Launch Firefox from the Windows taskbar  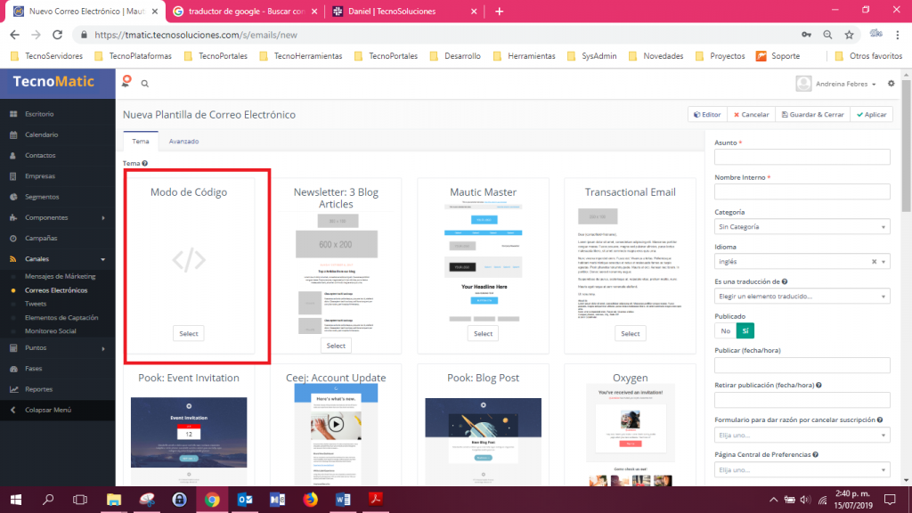pyautogui.click(x=310, y=499)
